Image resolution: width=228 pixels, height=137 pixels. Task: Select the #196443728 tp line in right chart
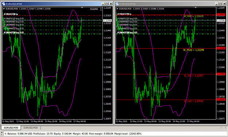point(124,14)
